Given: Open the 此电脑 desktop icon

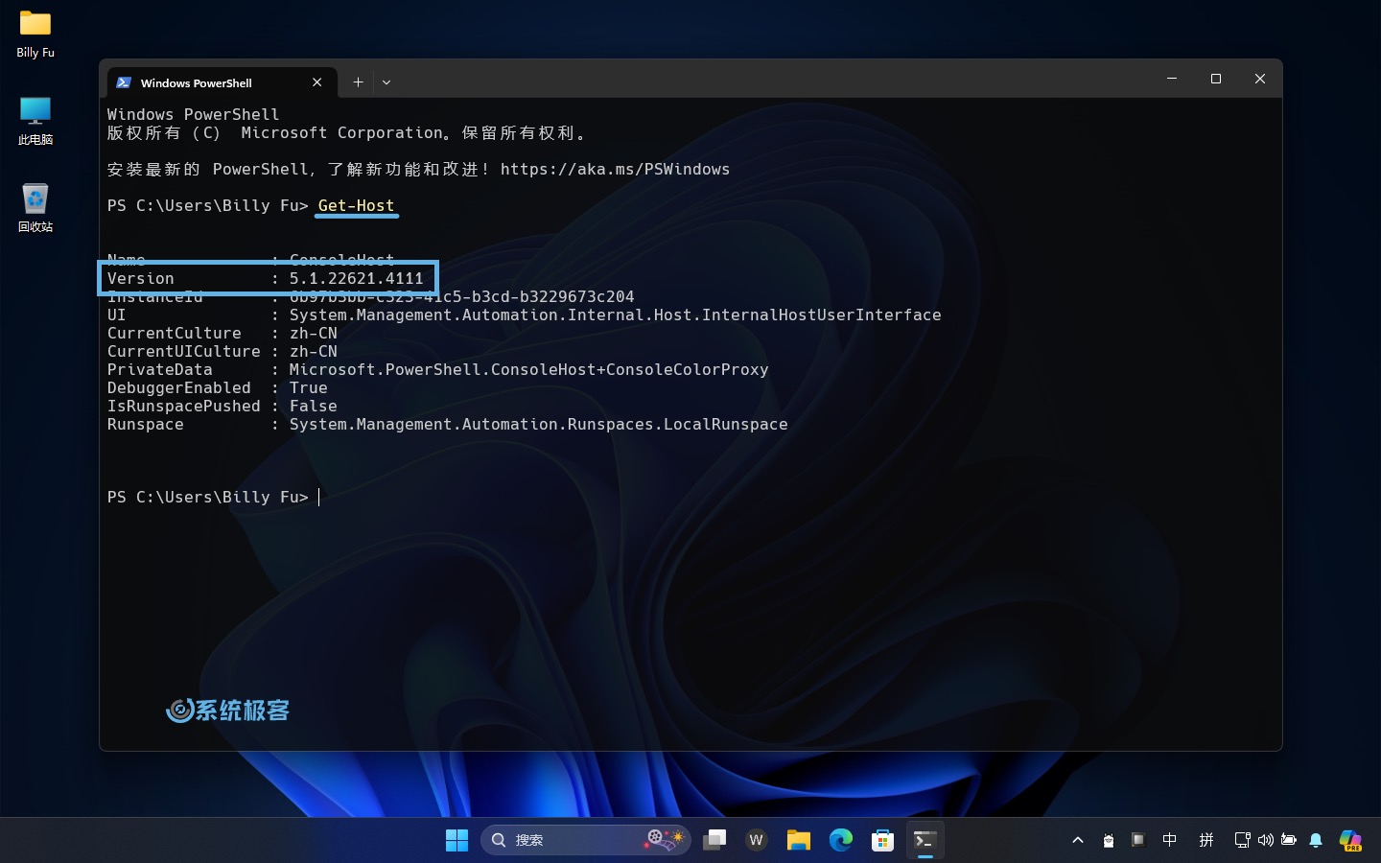Looking at the screenshot, I should (35, 121).
